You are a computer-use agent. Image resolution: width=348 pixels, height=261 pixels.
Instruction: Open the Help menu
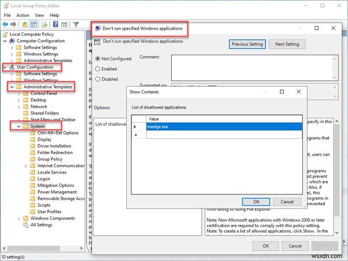pyautogui.click(x=54, y=15)
